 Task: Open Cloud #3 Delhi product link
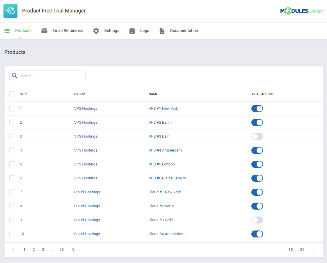pos(161,220)
